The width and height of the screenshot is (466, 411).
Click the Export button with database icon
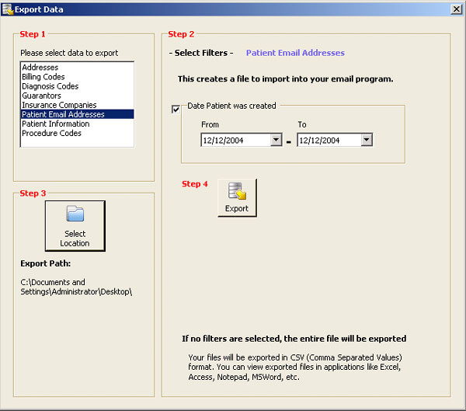[x=237, y=197]
